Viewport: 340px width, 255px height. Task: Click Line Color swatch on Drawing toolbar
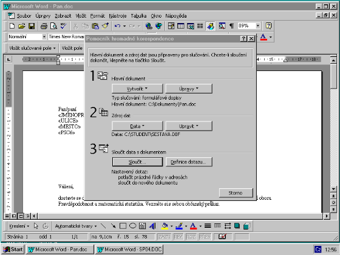pyautogui.click(x=179, y=226)
